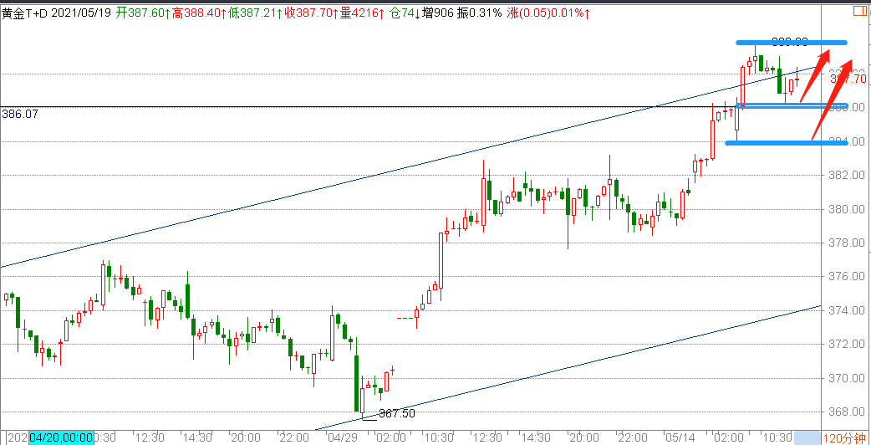Click the 372.00 price axis label
Viewport: 871px width, 445px height.
point(848,345)
